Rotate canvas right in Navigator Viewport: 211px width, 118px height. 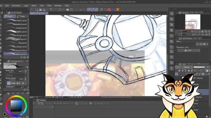click(x=199, y=34)
